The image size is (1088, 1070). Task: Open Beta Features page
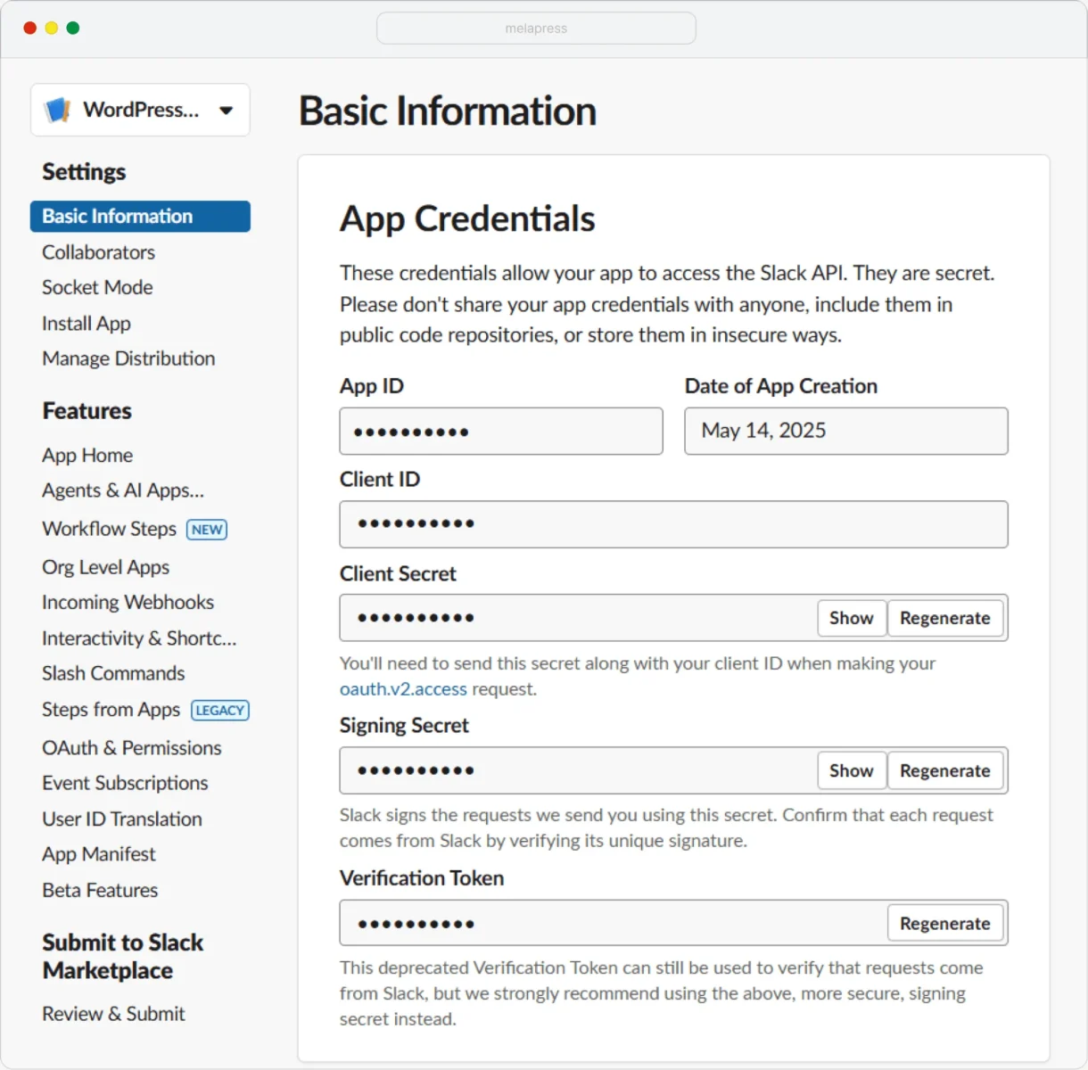[100, 890]
